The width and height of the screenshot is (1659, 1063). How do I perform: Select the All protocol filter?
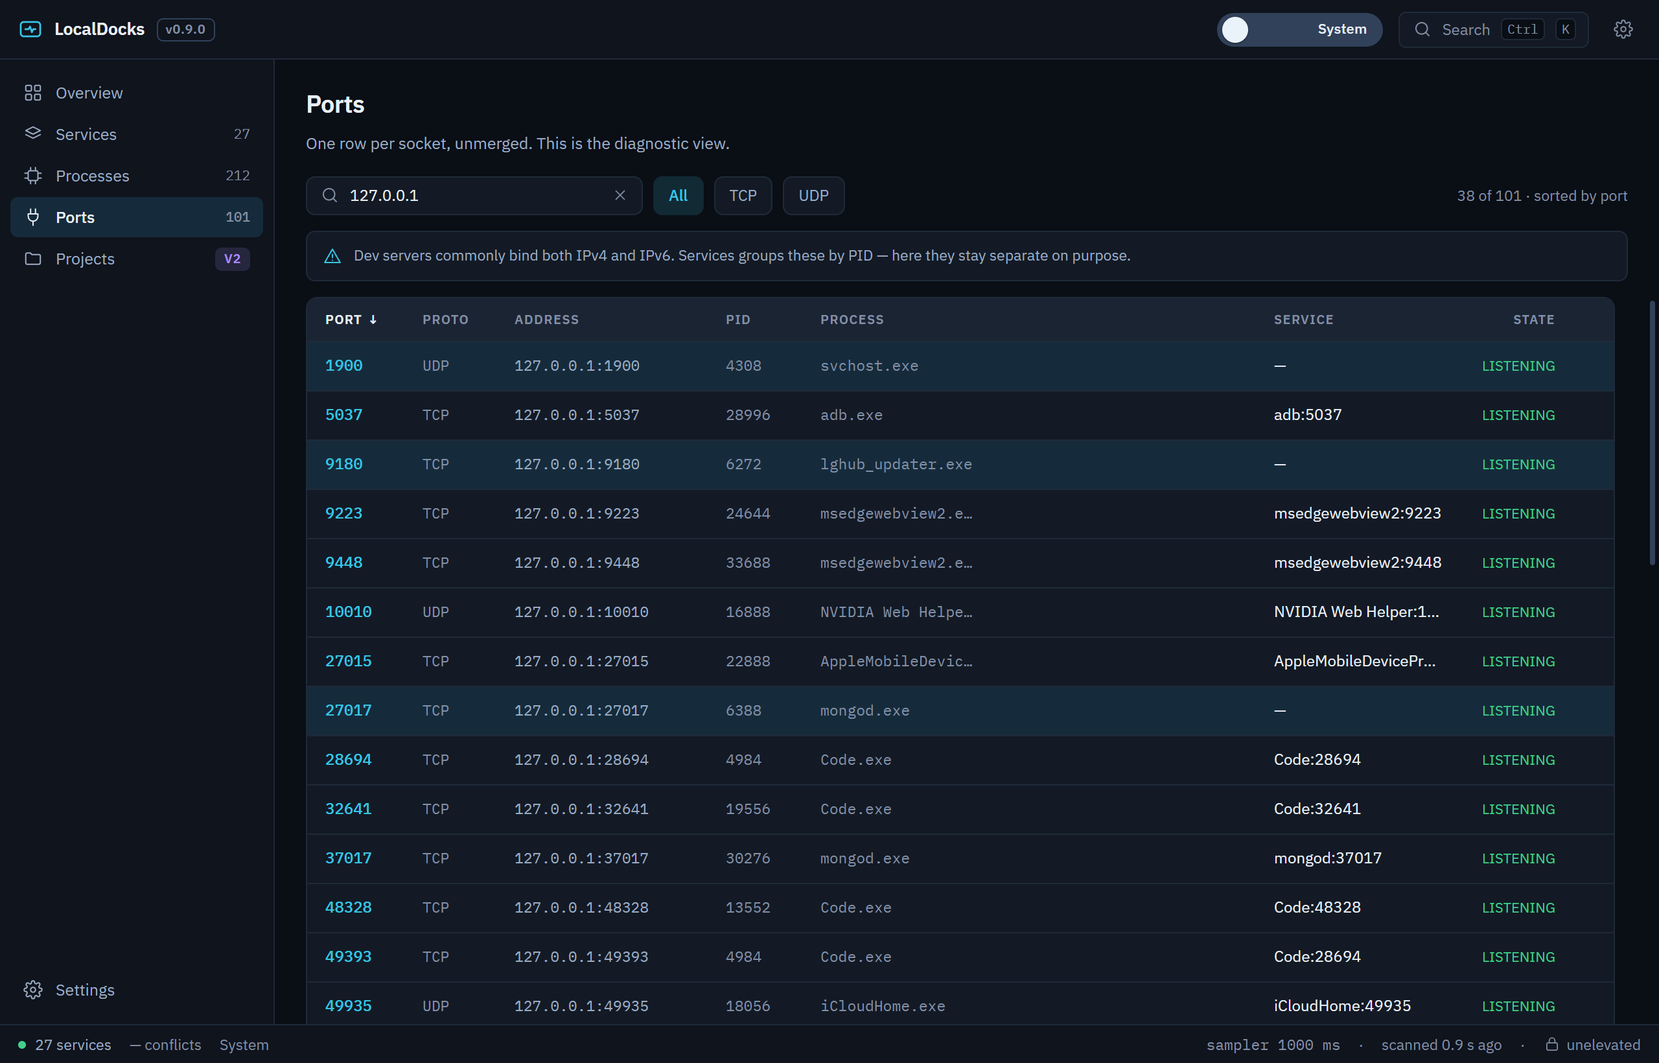point(678,195)
